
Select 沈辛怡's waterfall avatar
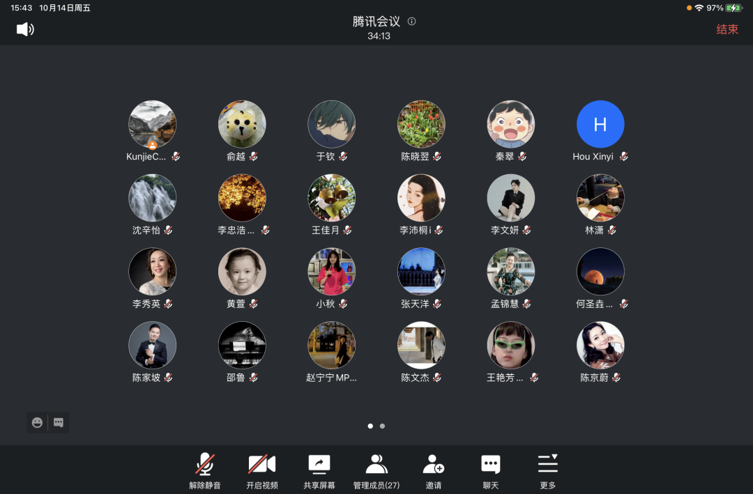[x=152, y=198]
